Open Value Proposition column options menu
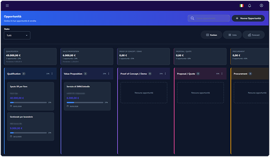The height and width of the screenshot is (157, 270). pyautogui.click(x=109, y=74)
